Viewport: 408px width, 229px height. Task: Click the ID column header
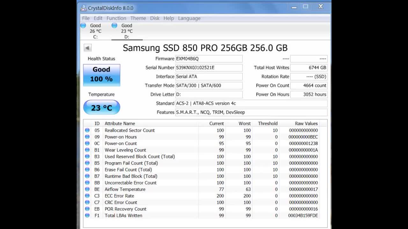pyautogui.click(x=97, y=123)
